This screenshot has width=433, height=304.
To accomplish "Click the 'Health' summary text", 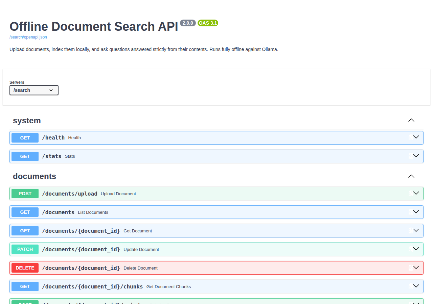I will click(74, 138).
